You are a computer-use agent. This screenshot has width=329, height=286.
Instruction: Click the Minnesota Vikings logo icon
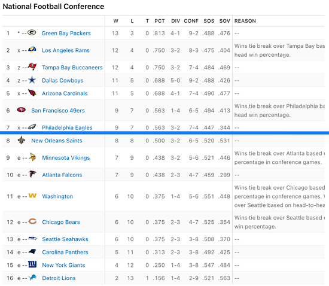(x=32, y=157)
